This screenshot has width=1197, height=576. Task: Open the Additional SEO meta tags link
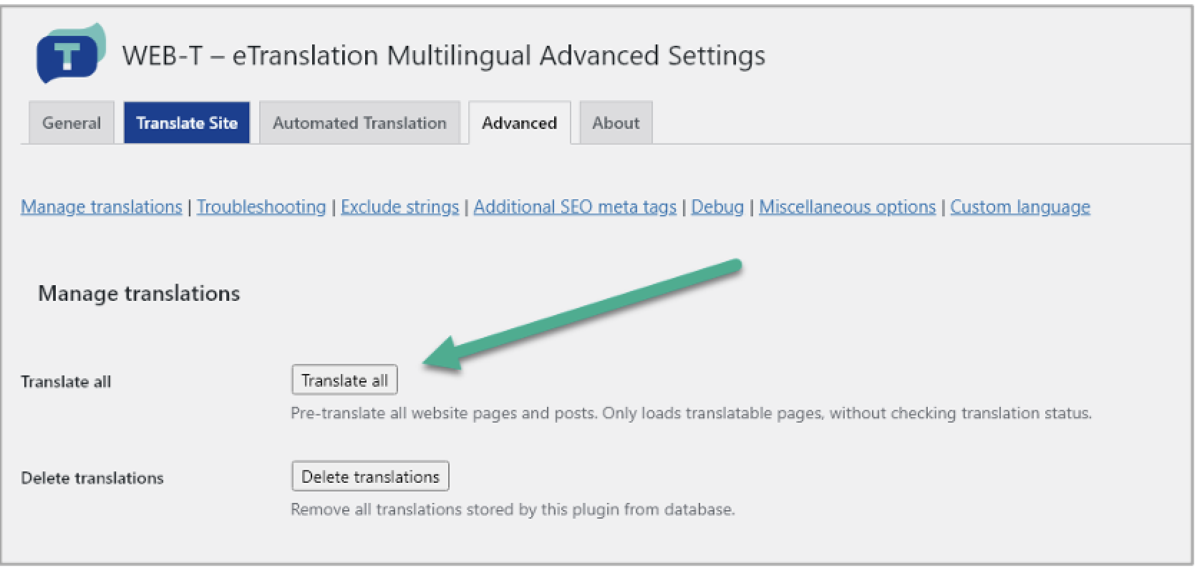coord(575,207)
